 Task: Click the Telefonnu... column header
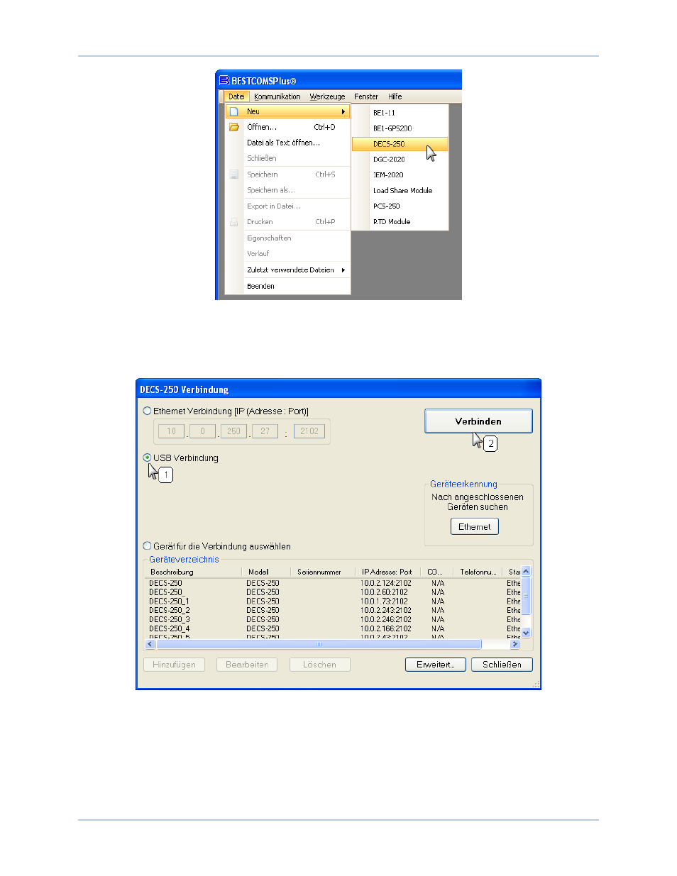(478, 572)
